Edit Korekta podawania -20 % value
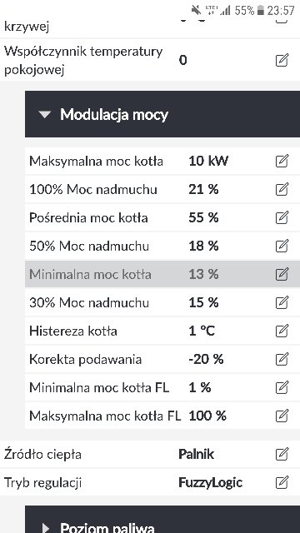The width and height of the screenshot is (300, 533). point(282,359)
